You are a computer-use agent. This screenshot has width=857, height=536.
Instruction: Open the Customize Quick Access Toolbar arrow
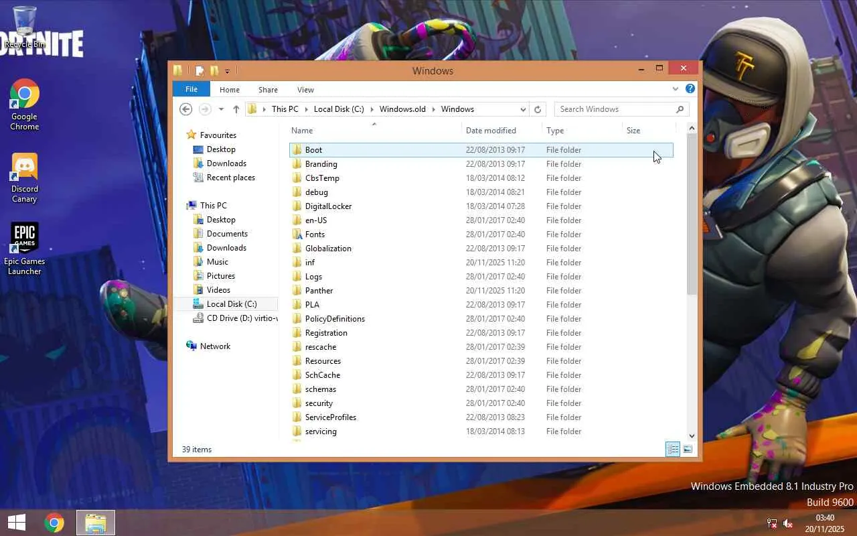pos(228,71)
